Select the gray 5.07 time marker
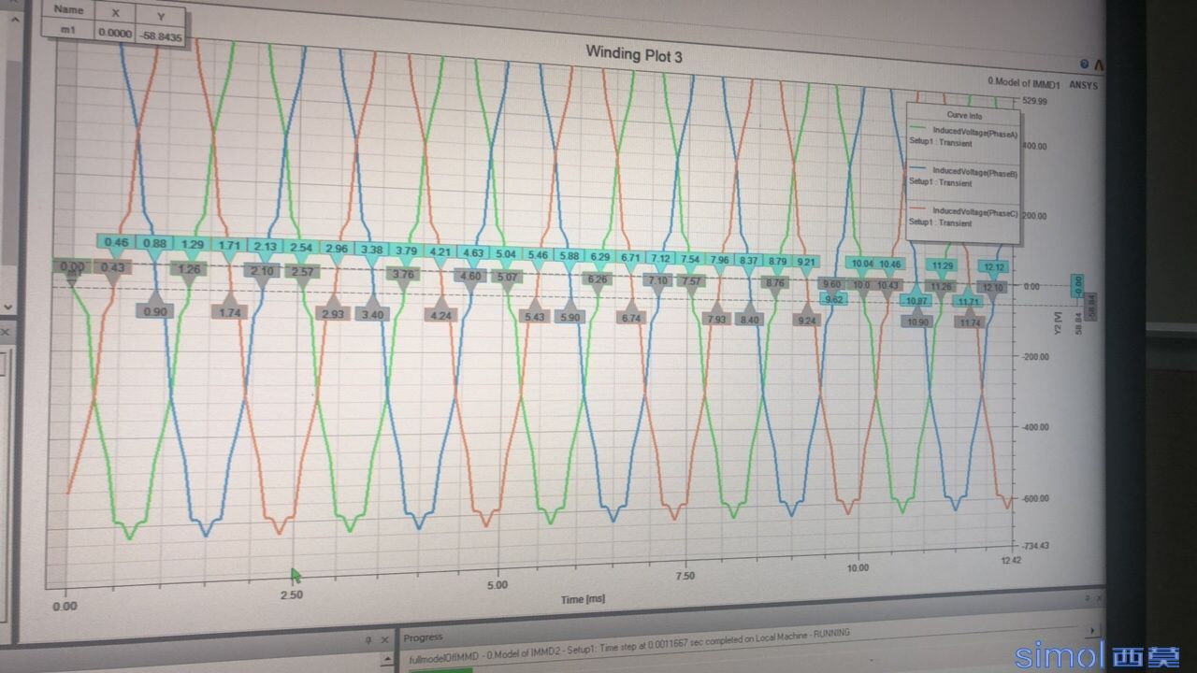Image resolution: width=1197 pixels, height=673 pixels. coord(508,277)
